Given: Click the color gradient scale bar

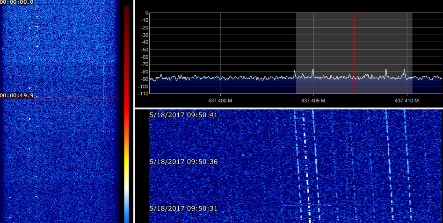Looking at the screenshot, I should (127, 115).
